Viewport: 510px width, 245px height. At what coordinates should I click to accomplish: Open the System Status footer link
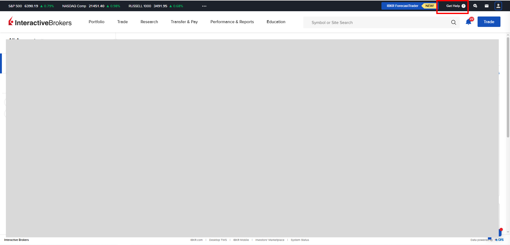point(300,240)
